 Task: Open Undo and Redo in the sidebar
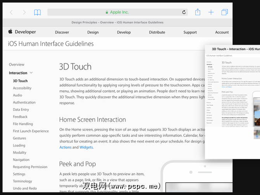(25, 188)
